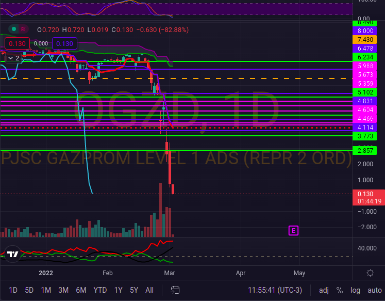Select the YTD time range
This screenshot has width=385, height=301.
(x=100, y=290)
